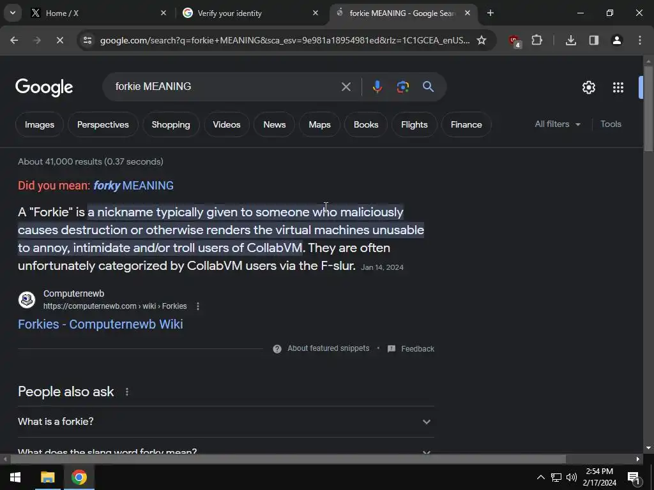The width and height of the screenshot is (654, 490).
Task: Start voice search with the microphone
Action: point(377,87)
